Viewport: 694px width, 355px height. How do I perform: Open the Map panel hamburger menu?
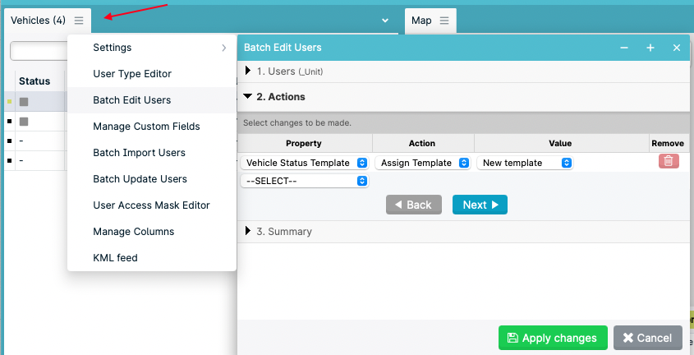(x=444, y=21)
